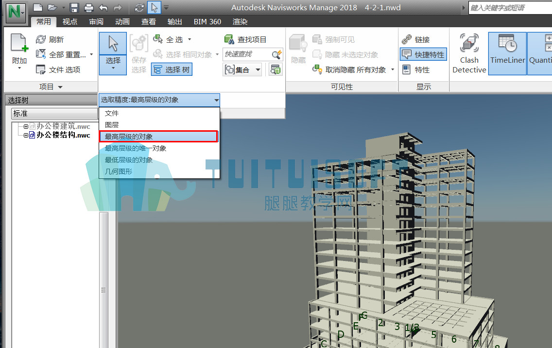Viewport: 552px width, 348px height.
Task: Toggle the TimeLiner window
Action: click(x=507, y=53)
